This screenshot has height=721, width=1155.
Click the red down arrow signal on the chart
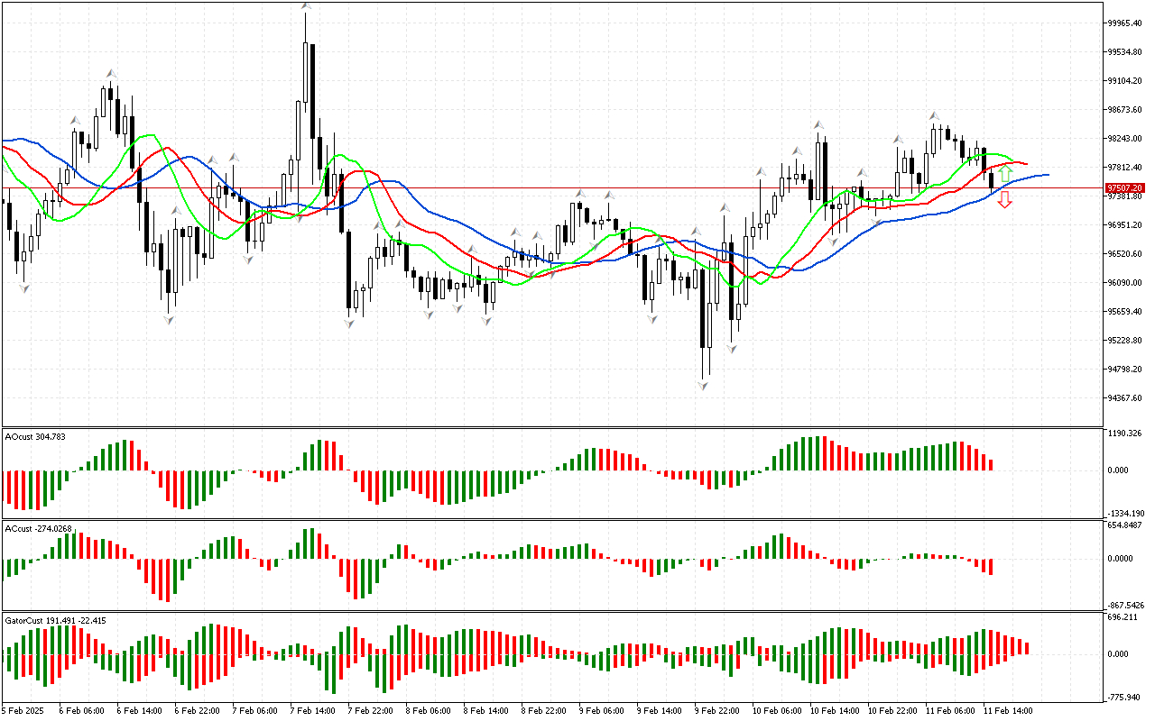[1004, 200]
